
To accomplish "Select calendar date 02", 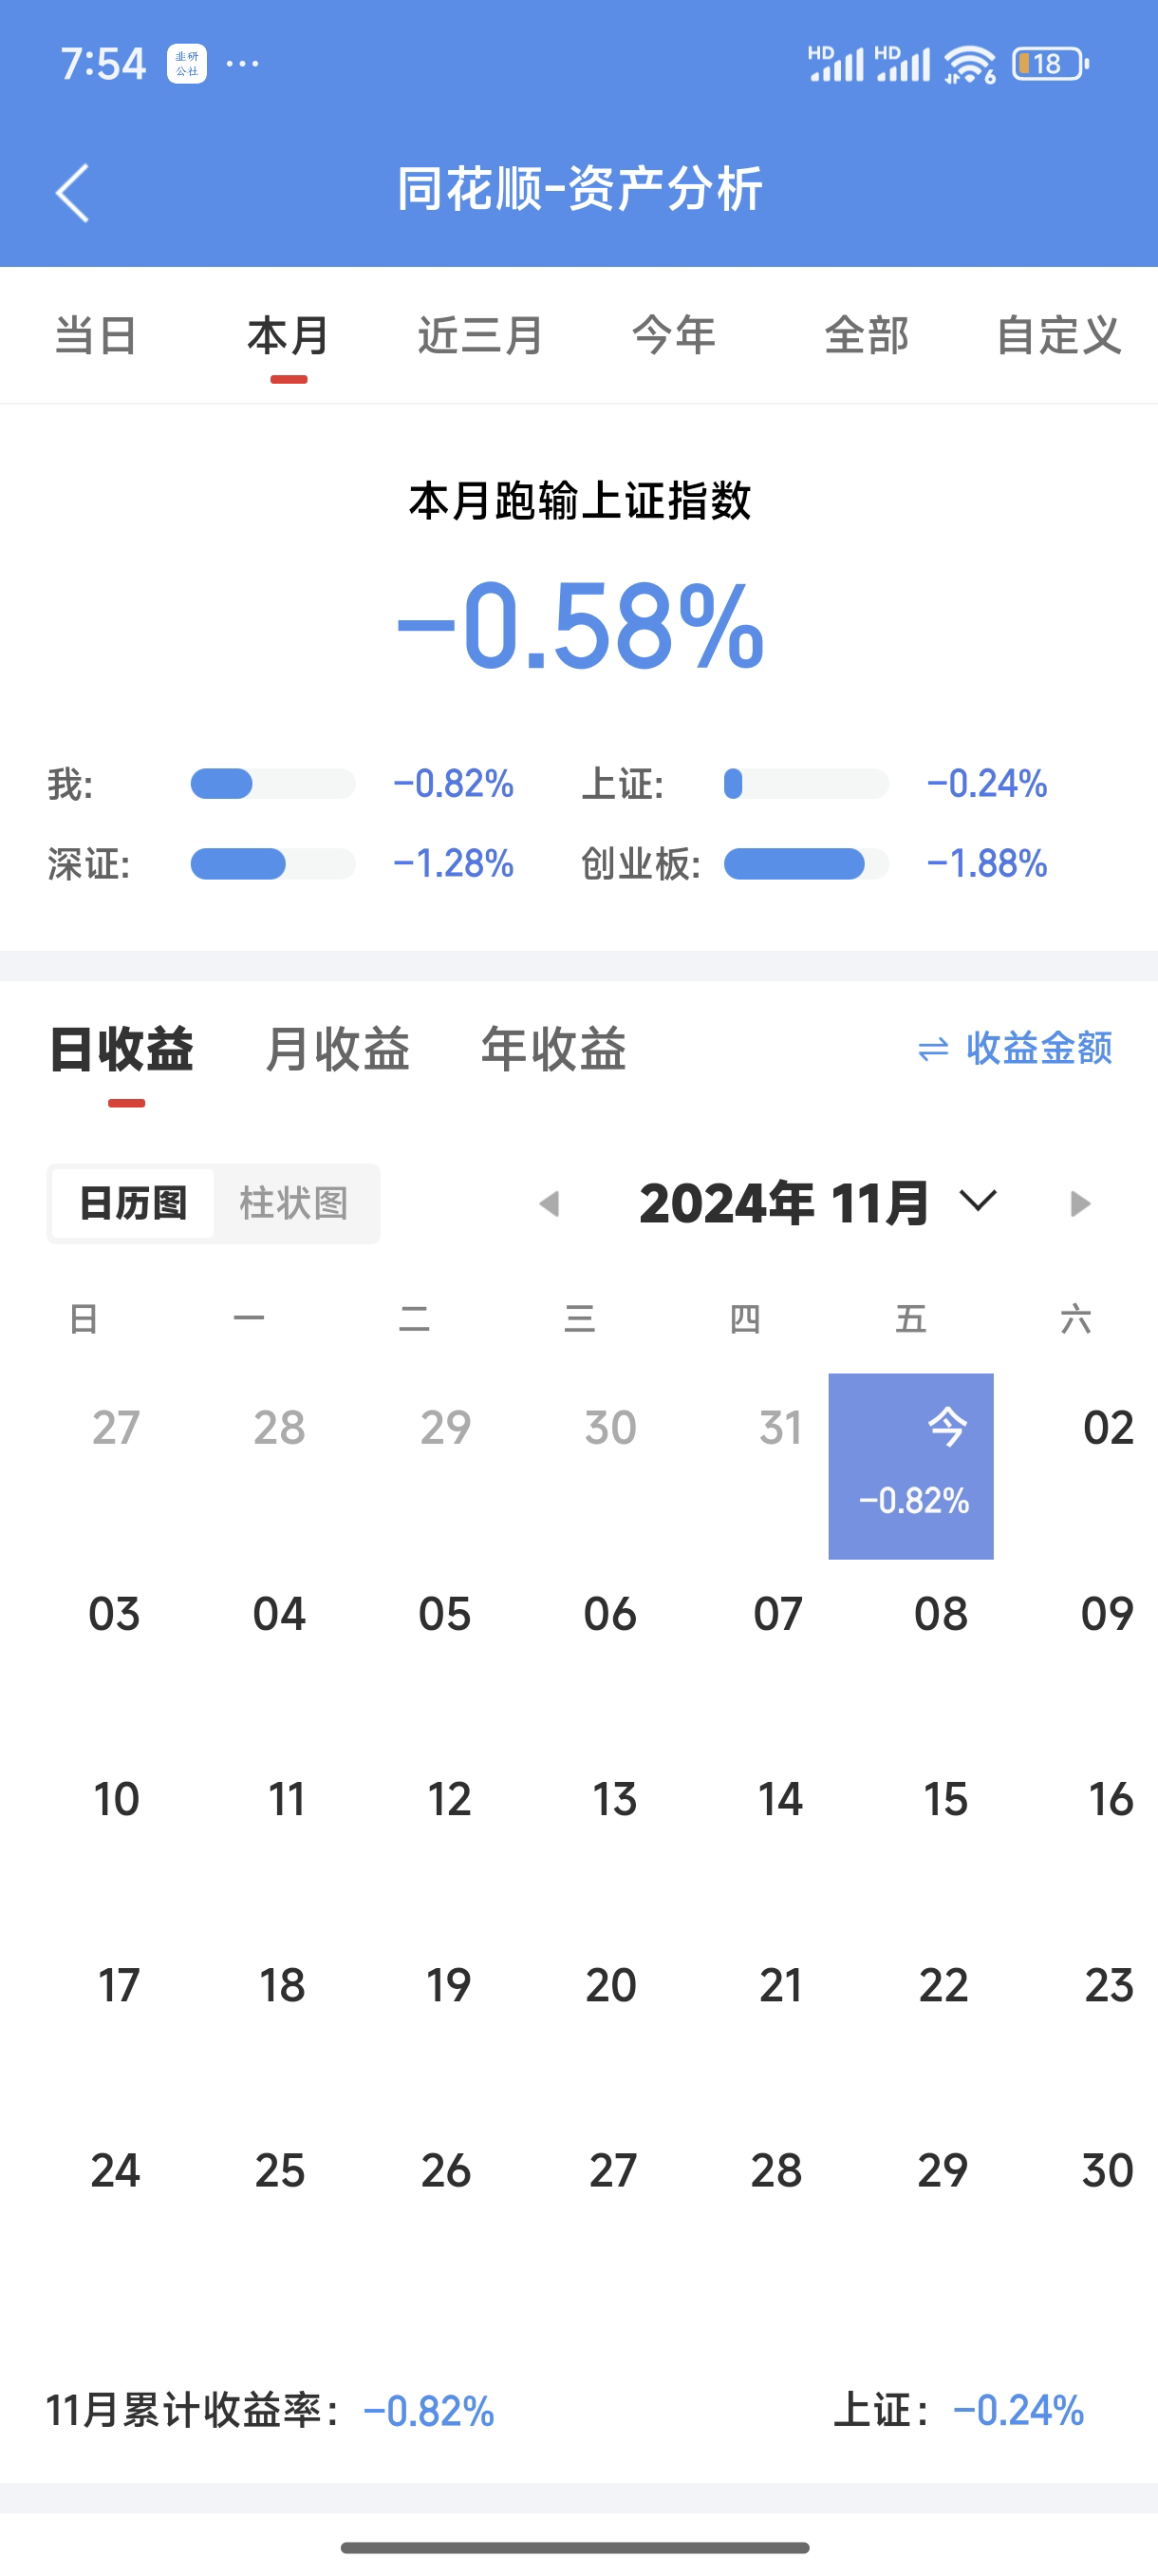I will tap(1108, 1428).
